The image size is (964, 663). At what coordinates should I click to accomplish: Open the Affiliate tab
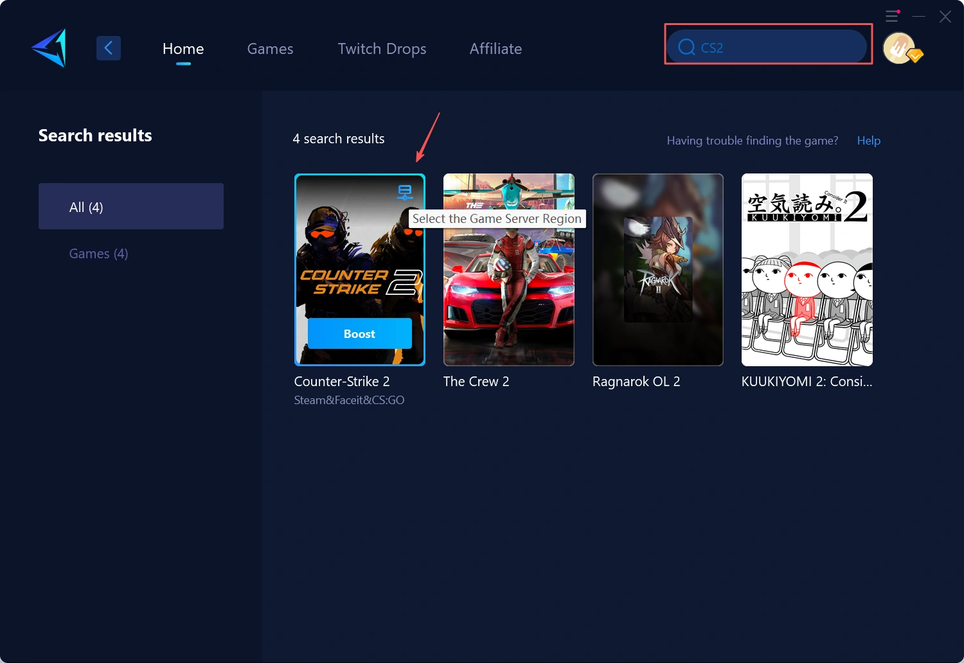tap(495, 49)
